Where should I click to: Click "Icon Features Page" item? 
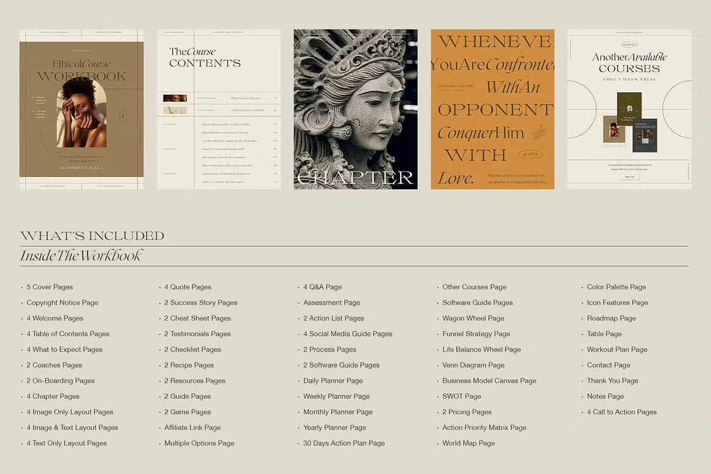617,303
